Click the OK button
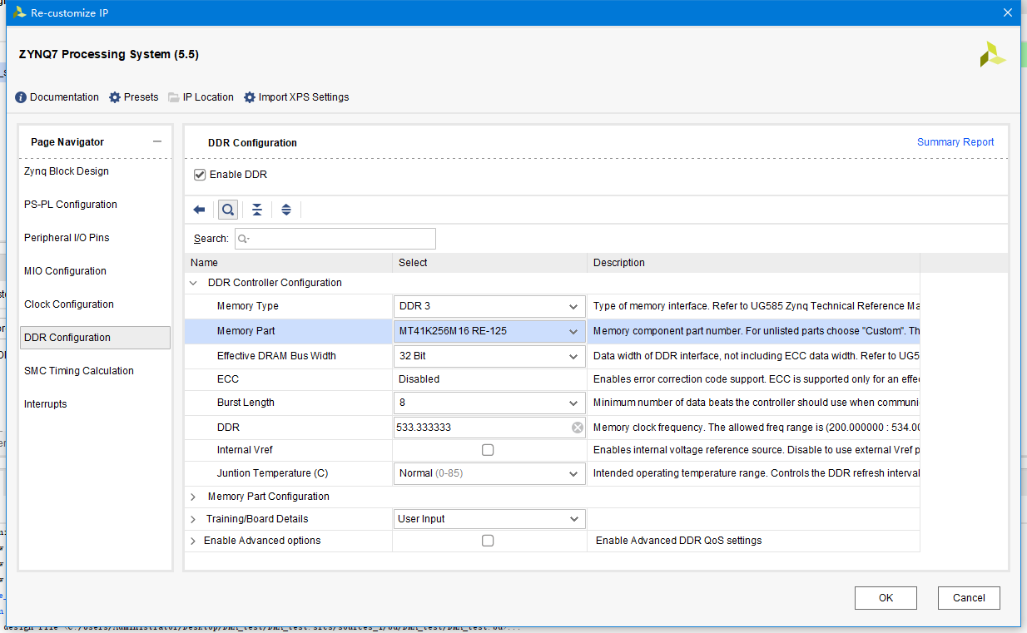Viewport: 1027px width, 633px height. [886, 598]
